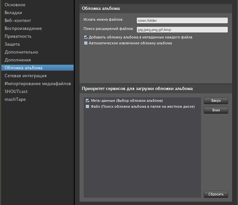Switch to Дополнительно preferences
238x205 pixels.
tap(21, 52)
